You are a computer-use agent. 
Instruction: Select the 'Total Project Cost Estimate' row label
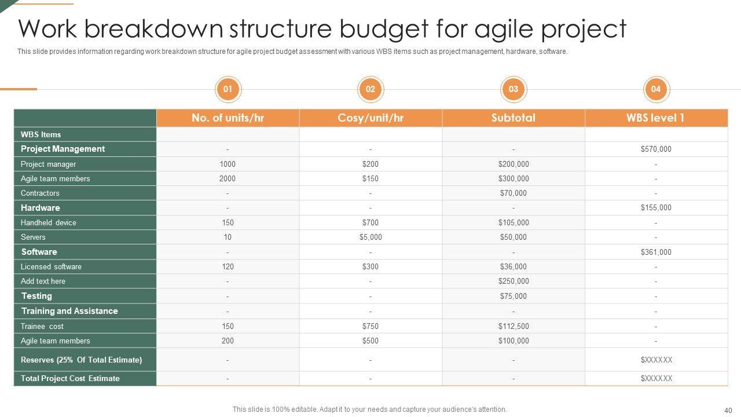(x=70, y=379)
